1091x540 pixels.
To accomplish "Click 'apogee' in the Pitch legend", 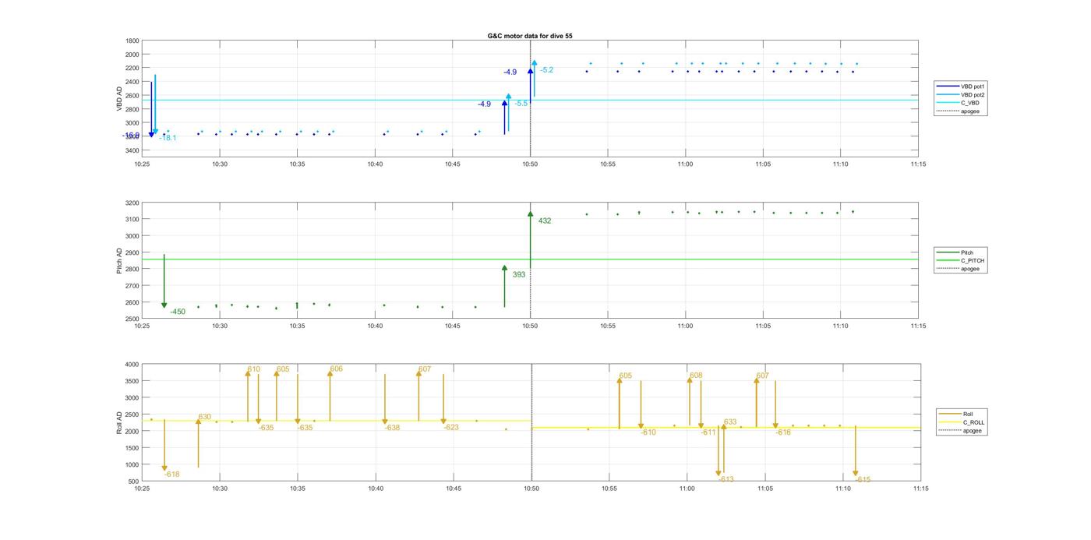I will click(959, 268).
